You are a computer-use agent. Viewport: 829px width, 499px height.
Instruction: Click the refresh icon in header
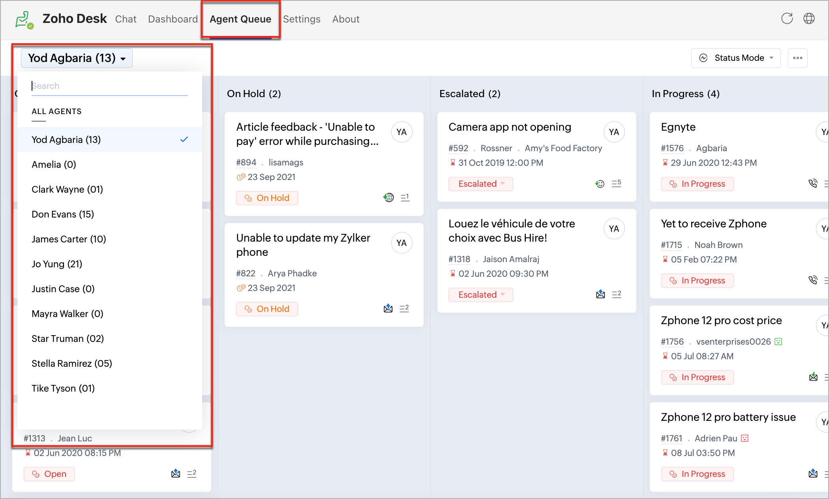pyautogui.click(x=787, y=19)
